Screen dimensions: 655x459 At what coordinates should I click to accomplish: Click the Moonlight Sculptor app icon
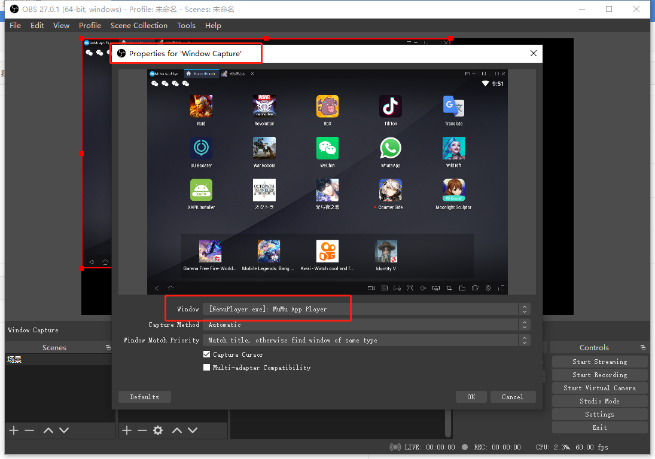453,190
